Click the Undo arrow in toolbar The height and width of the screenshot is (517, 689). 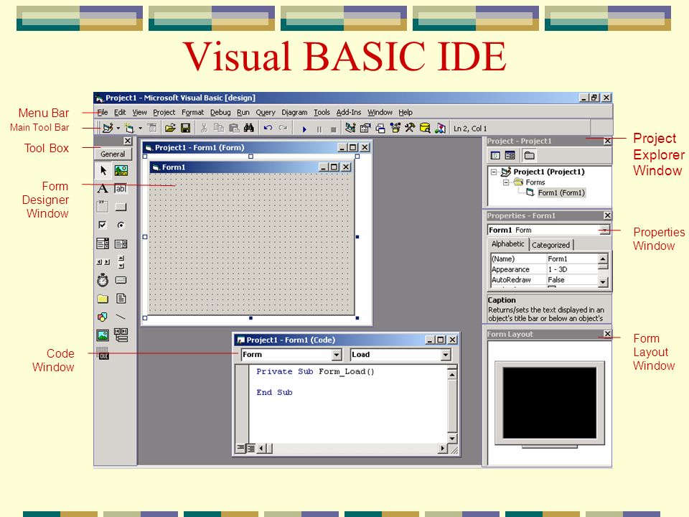click(268, 128)
